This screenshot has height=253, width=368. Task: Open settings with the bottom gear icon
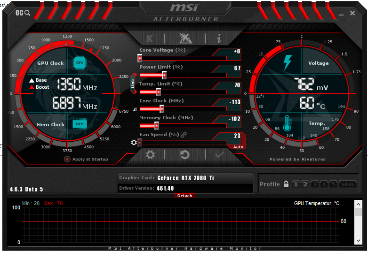(150, 155)
